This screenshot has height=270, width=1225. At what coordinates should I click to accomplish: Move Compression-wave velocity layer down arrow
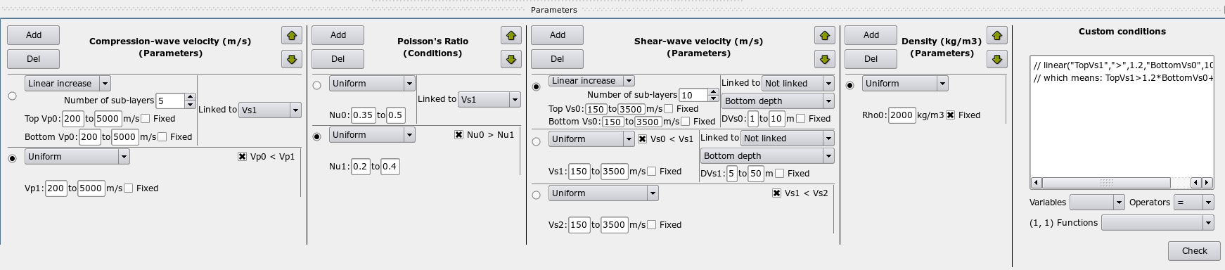pos(292,59)
